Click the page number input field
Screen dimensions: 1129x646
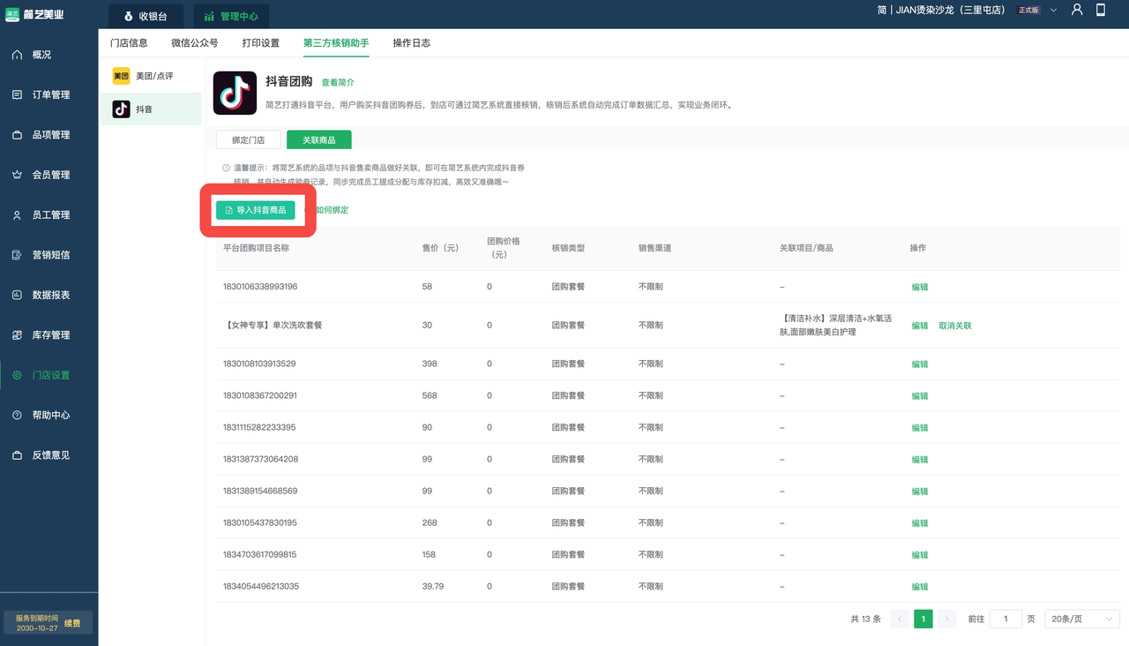(1006, 620)
